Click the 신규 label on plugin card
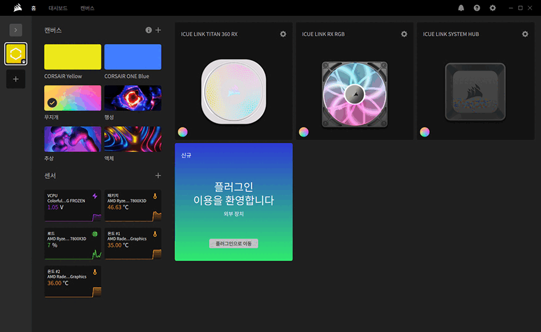 pyautogui.click(x=186, y=156)
